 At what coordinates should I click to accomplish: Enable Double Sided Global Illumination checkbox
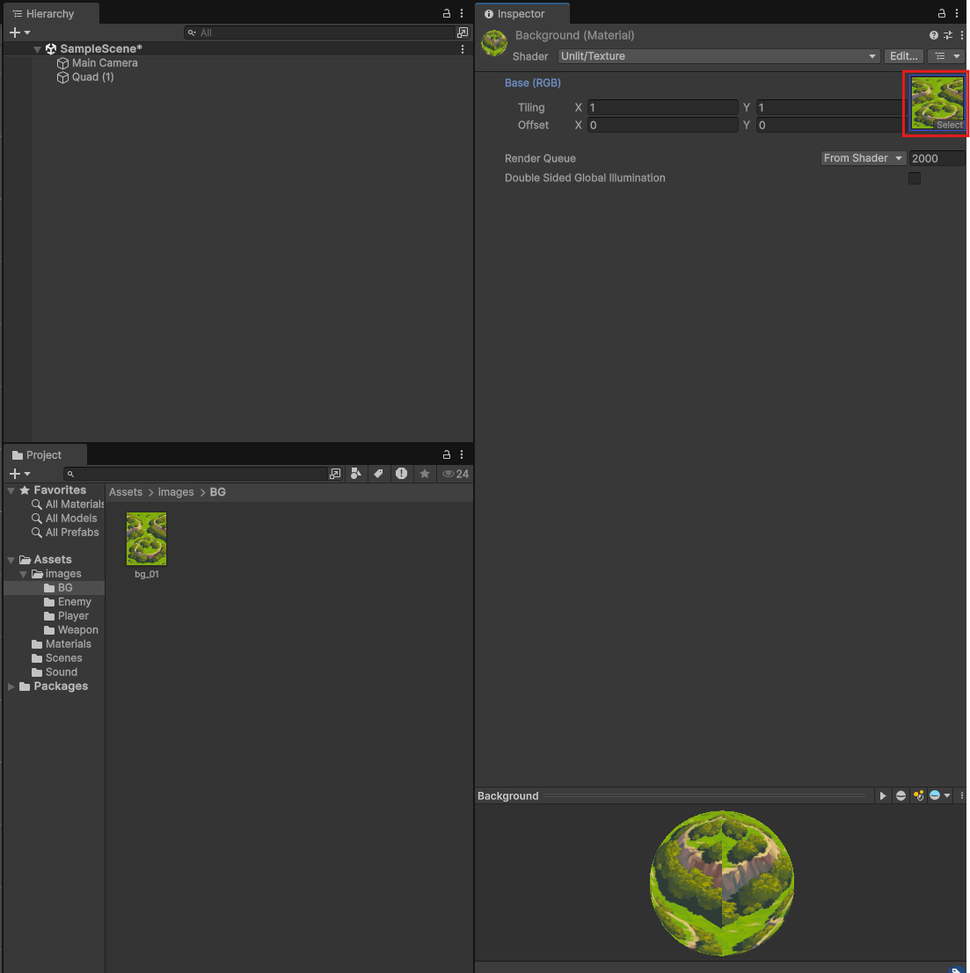(914, 178)
